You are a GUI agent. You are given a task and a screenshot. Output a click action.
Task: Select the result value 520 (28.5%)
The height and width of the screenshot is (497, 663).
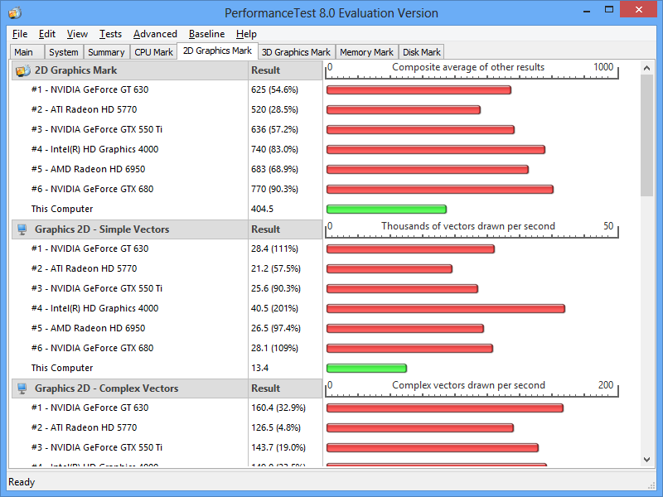pos(275,110)
